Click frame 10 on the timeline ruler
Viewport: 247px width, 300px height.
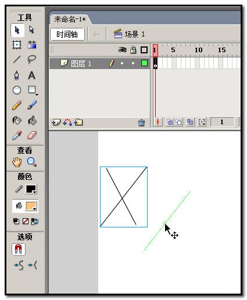pos(199,50)
